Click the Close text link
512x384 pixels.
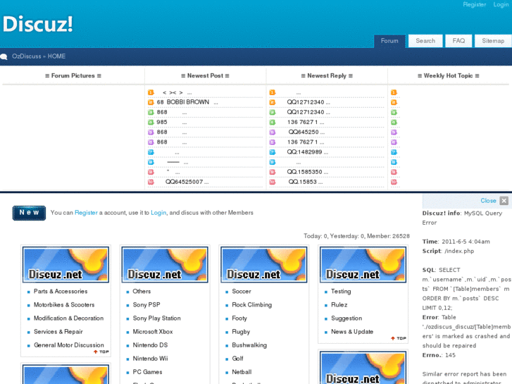click(488, 201)
